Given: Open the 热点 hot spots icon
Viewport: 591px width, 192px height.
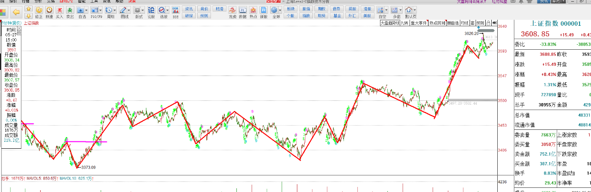Looking at the screenshot, I should click(x=253, y=12).
